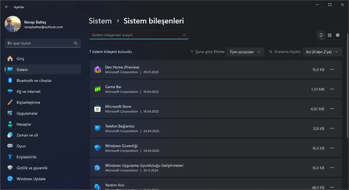Click the Gizlilik ve güvenlik shield icon
The height and width of the screenshot is (190, 349).
pos(10,168)
